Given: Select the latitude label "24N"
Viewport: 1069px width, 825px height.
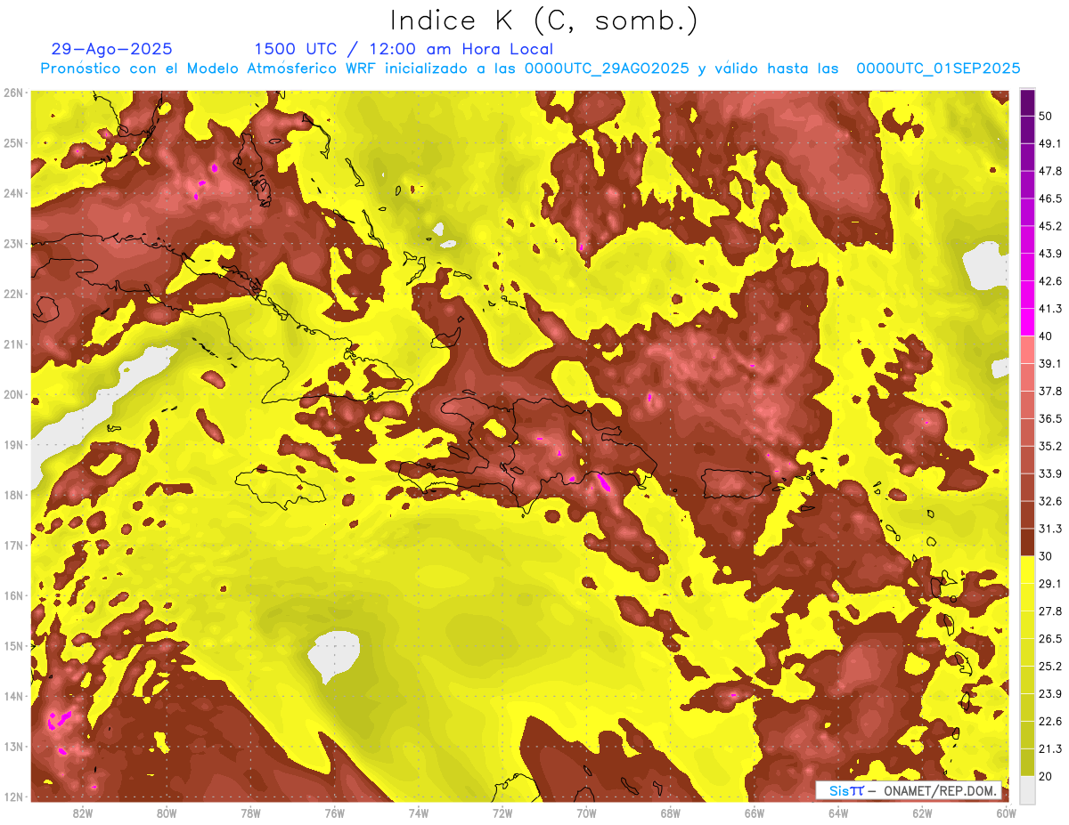Looking at the screenshot, I should point(13,193).
